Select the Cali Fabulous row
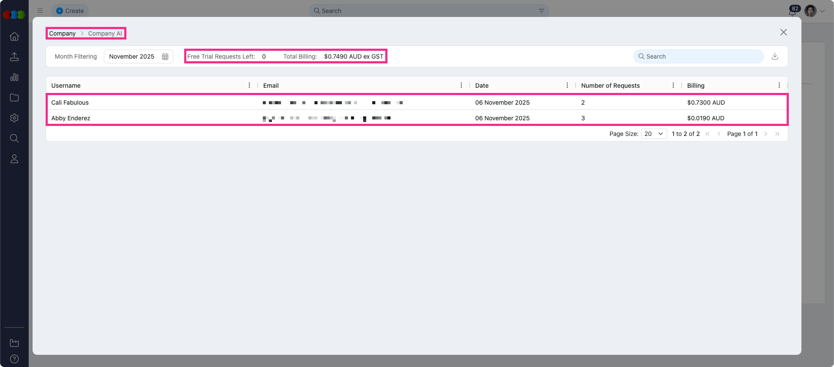 [70, 102]
